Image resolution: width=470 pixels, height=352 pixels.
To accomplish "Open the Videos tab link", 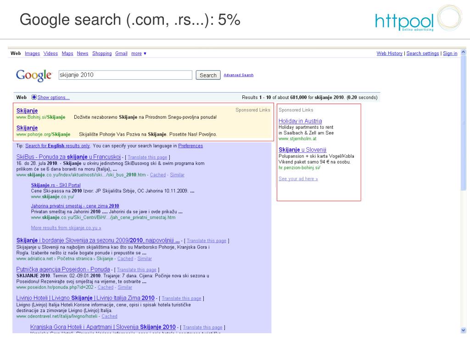I will (x=50, y=53).
